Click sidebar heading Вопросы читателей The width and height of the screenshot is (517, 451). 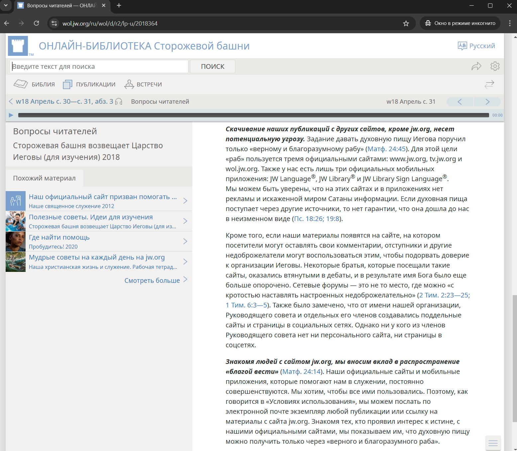point(55,131)
